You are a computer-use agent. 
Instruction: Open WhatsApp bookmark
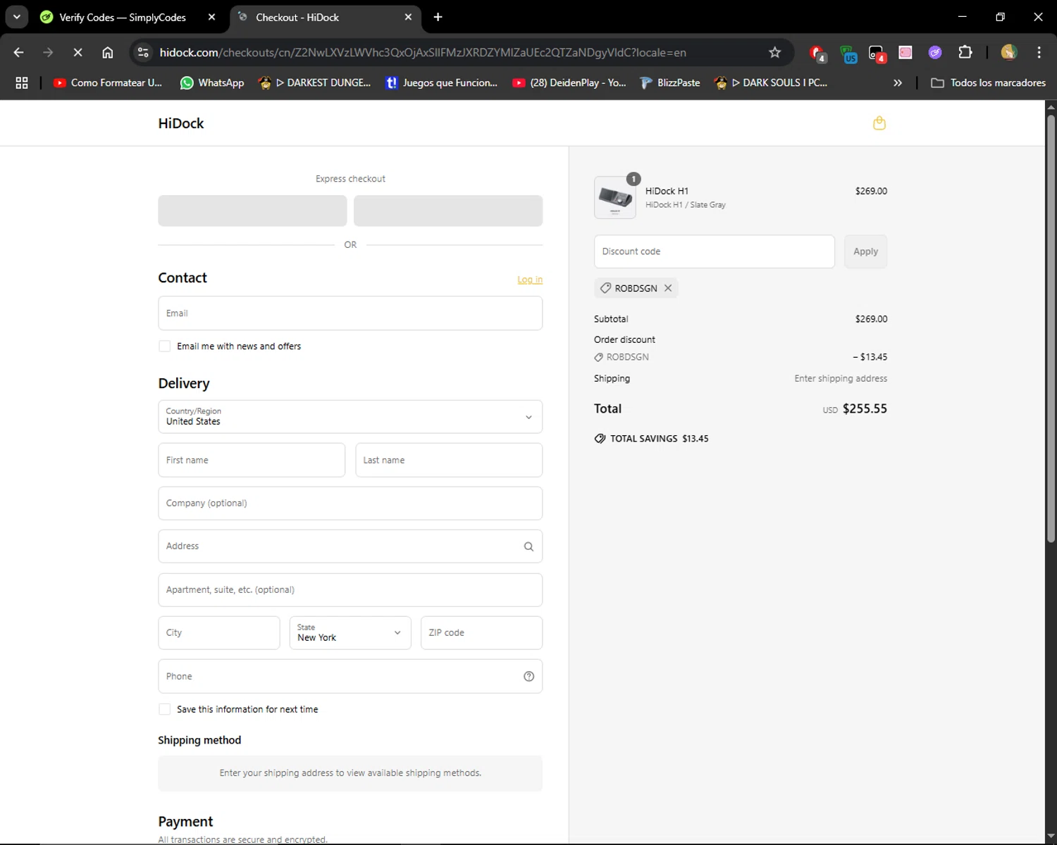coord(212,82)
